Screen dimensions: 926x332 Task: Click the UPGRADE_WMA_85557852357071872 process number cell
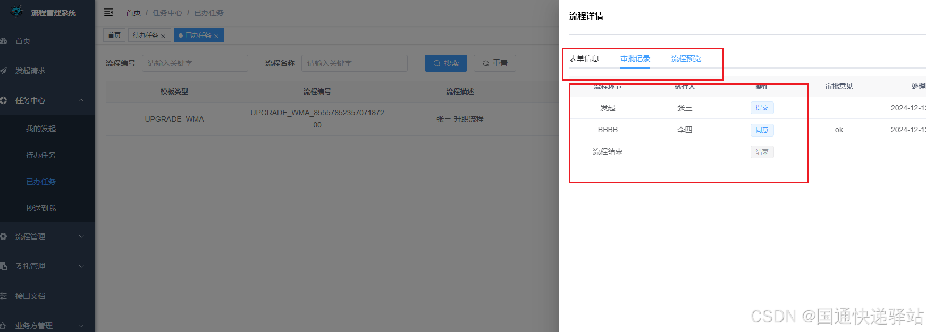[x=317, y=119]
